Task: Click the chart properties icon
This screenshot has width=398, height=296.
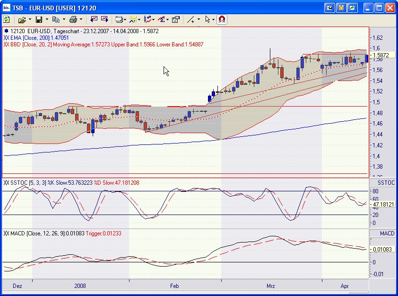Action: click(175, 19)
